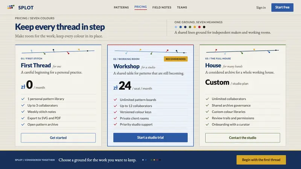Click red checkmark beside Unlimited pattern boards
Image resolution: width=301 pixels, height=169 pixels.
(x=116, y=100)
